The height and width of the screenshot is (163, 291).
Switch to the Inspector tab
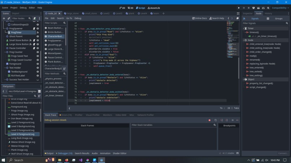[248, 13]
